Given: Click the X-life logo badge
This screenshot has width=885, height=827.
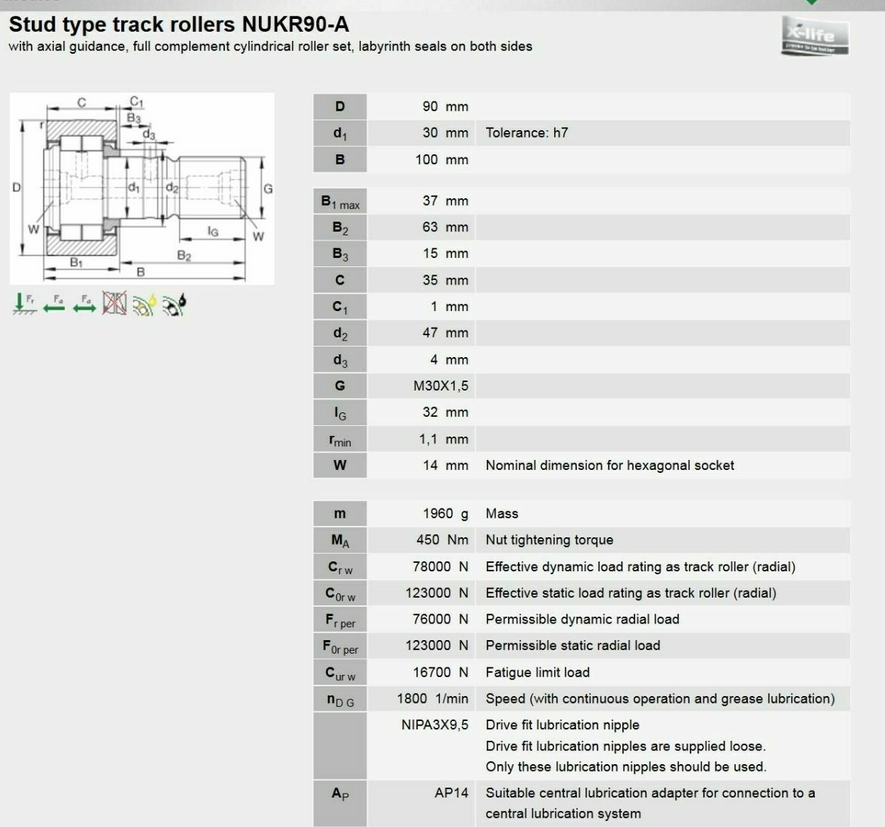Looking at the screenshot, I should [815, 36].
